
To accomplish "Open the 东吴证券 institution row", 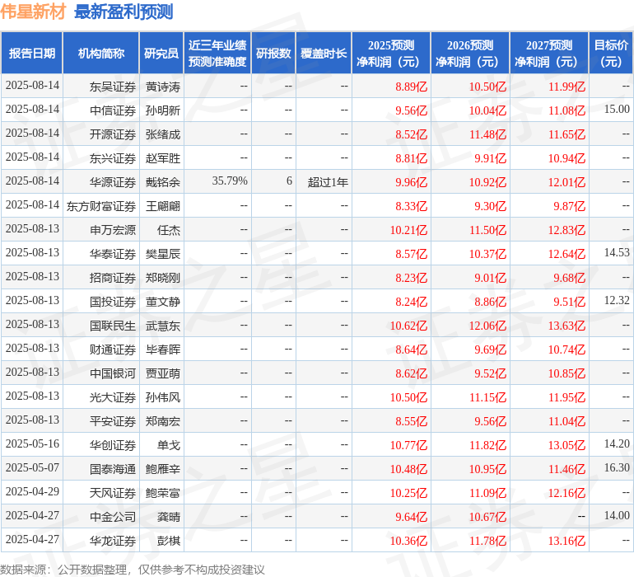I will [112, 87].
